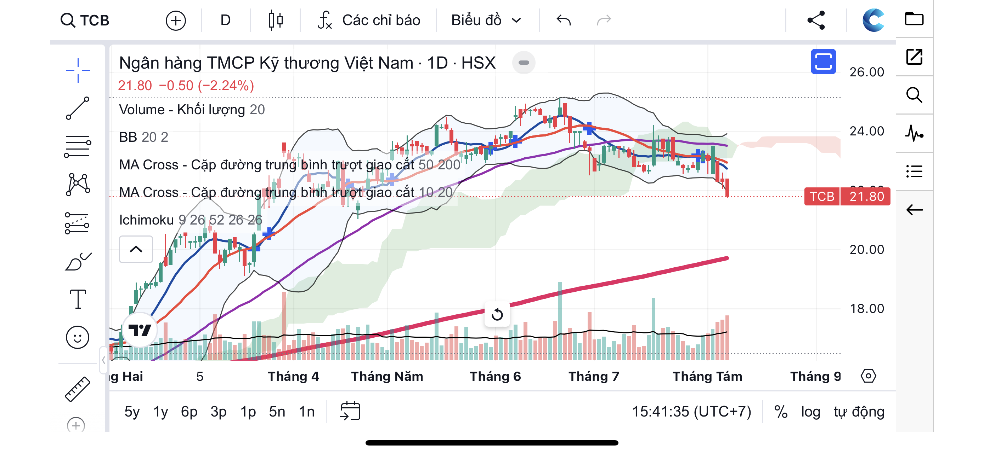
Task: Toggle percent scale with % button
Action: [781, 412]
